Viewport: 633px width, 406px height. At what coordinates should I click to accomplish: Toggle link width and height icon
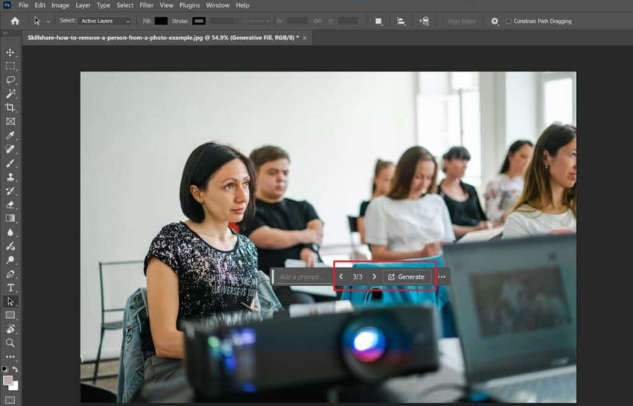click(318, 21)
